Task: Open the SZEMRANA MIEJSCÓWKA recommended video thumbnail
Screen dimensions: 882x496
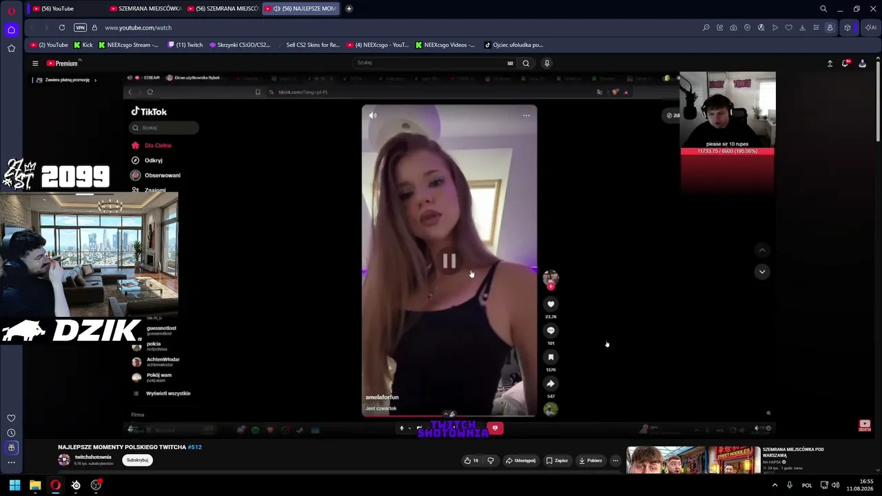Action: [x=693, y=460]
